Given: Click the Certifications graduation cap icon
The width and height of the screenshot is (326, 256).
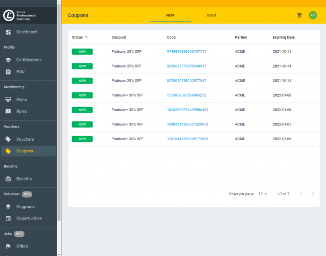Looking at the screenshot, I should point(8,60).
